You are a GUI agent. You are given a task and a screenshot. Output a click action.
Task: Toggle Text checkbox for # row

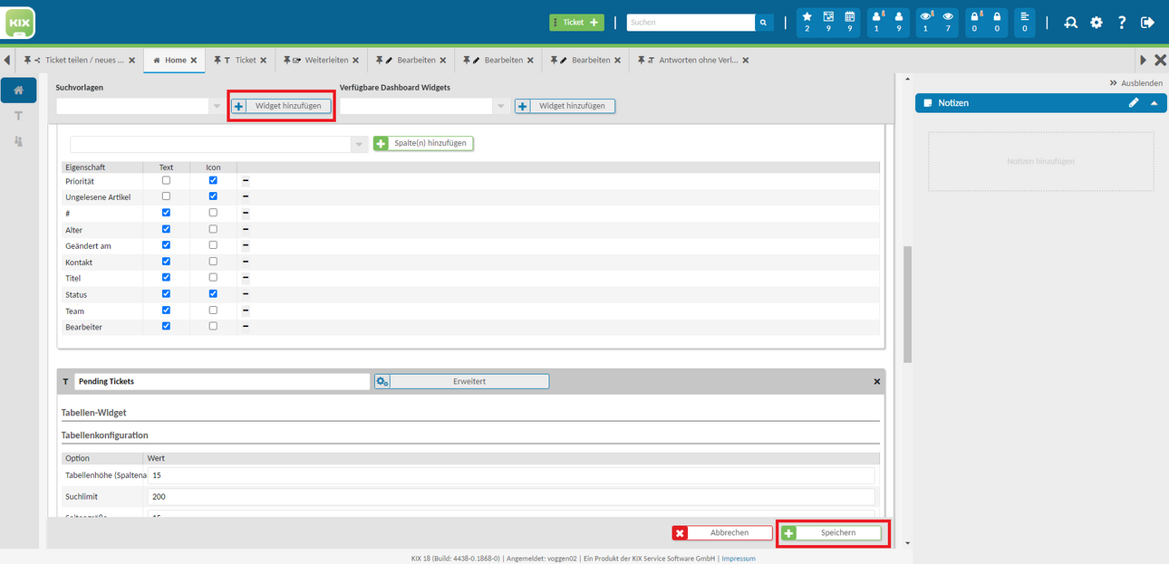pos(166,213)
